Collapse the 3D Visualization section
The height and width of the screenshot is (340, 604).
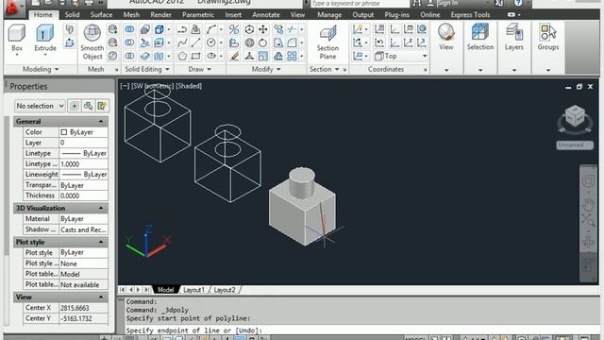tap(101, 208)
